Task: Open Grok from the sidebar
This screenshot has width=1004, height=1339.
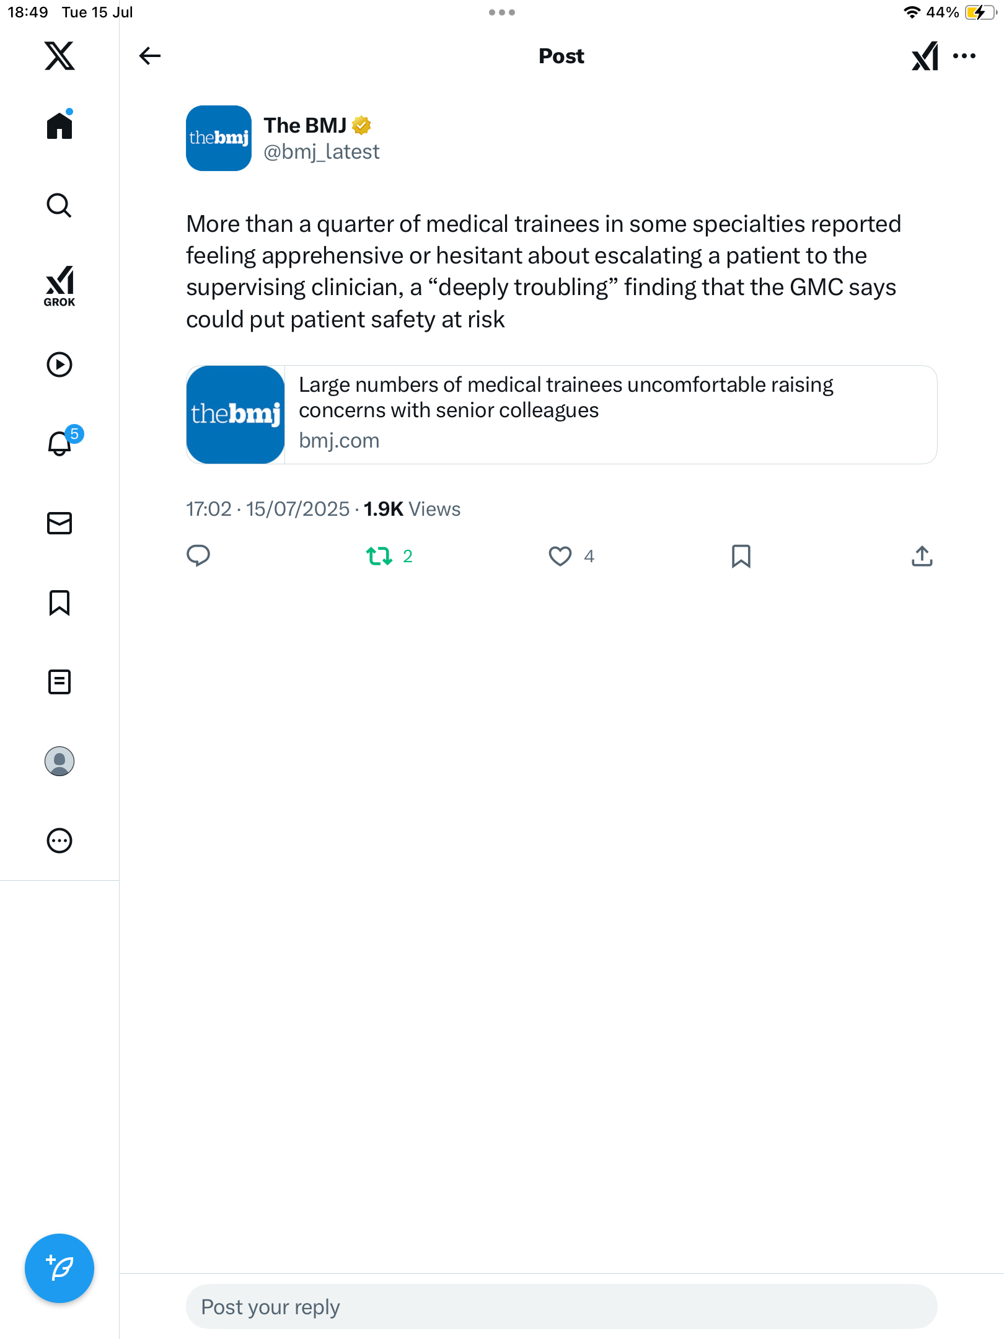Action: tap(59, 286)
